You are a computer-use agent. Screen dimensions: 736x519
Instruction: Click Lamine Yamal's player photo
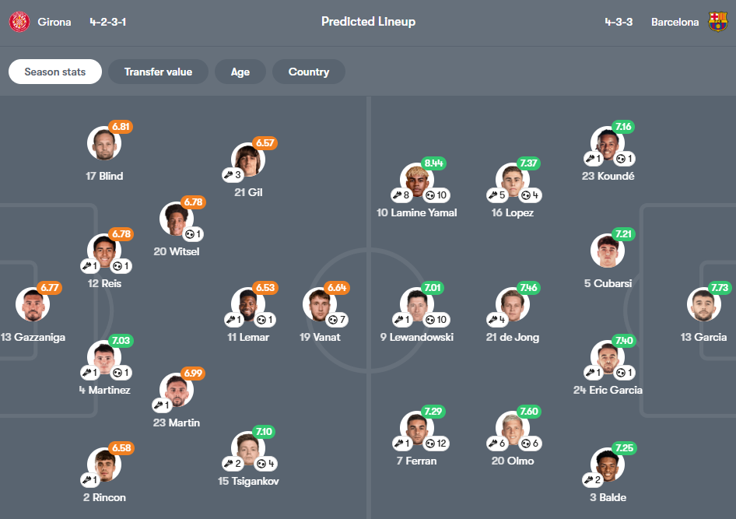pos(417,180)
